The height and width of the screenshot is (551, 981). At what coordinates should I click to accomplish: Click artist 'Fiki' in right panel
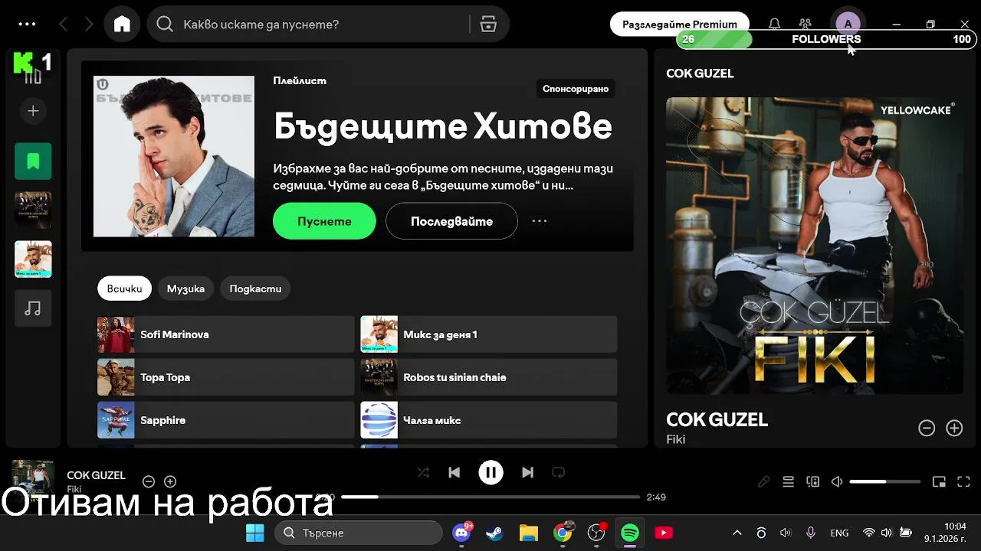[675, 439]
